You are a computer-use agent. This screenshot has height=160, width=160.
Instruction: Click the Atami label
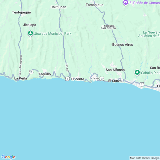95,78
